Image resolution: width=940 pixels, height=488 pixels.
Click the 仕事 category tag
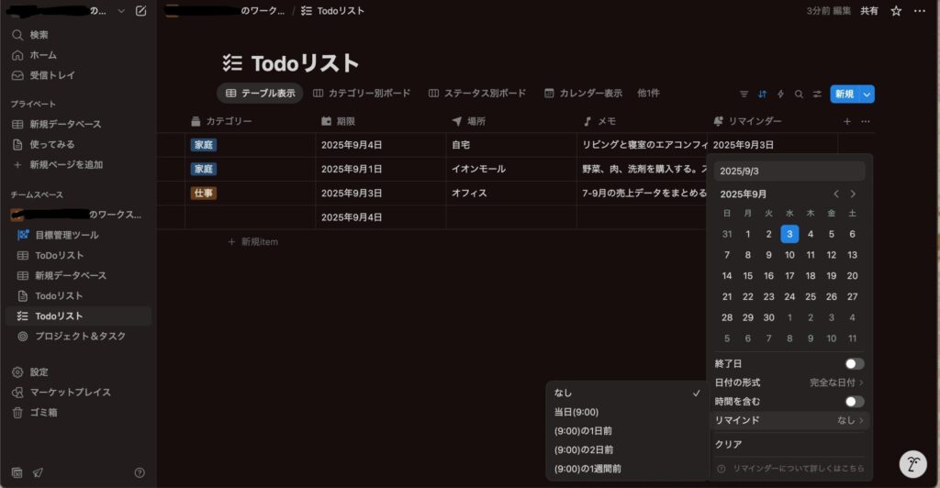point(203,193)
